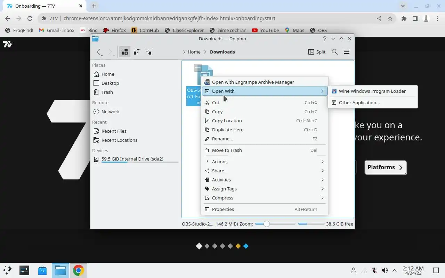Open the YouTube bookmark
This screenshot has width=445, height=278.
(266, 30)
